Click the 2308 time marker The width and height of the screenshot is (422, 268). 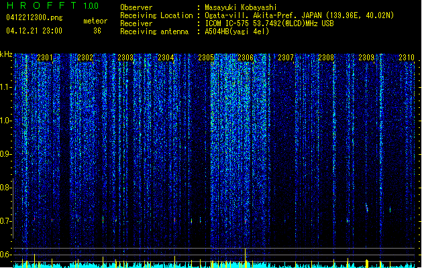326,58
